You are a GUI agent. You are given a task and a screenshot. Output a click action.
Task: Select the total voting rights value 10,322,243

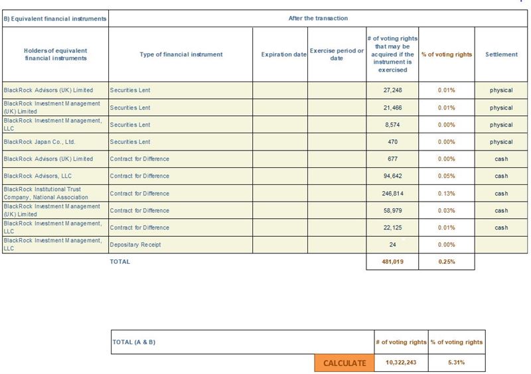pyautogui.click(x=401, y=363)
